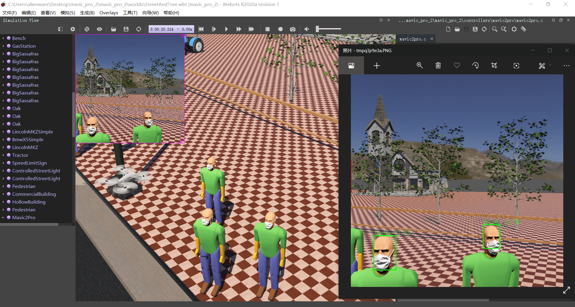Expand the HollowBuilding node

click(3, 202)
